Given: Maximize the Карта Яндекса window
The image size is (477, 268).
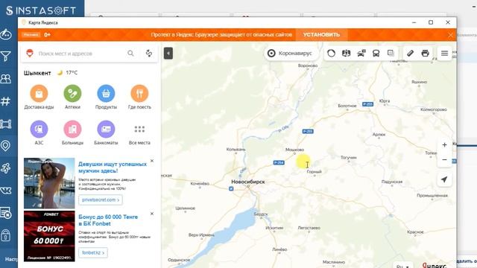Looking at the screenshot, I should click(431, 22).
